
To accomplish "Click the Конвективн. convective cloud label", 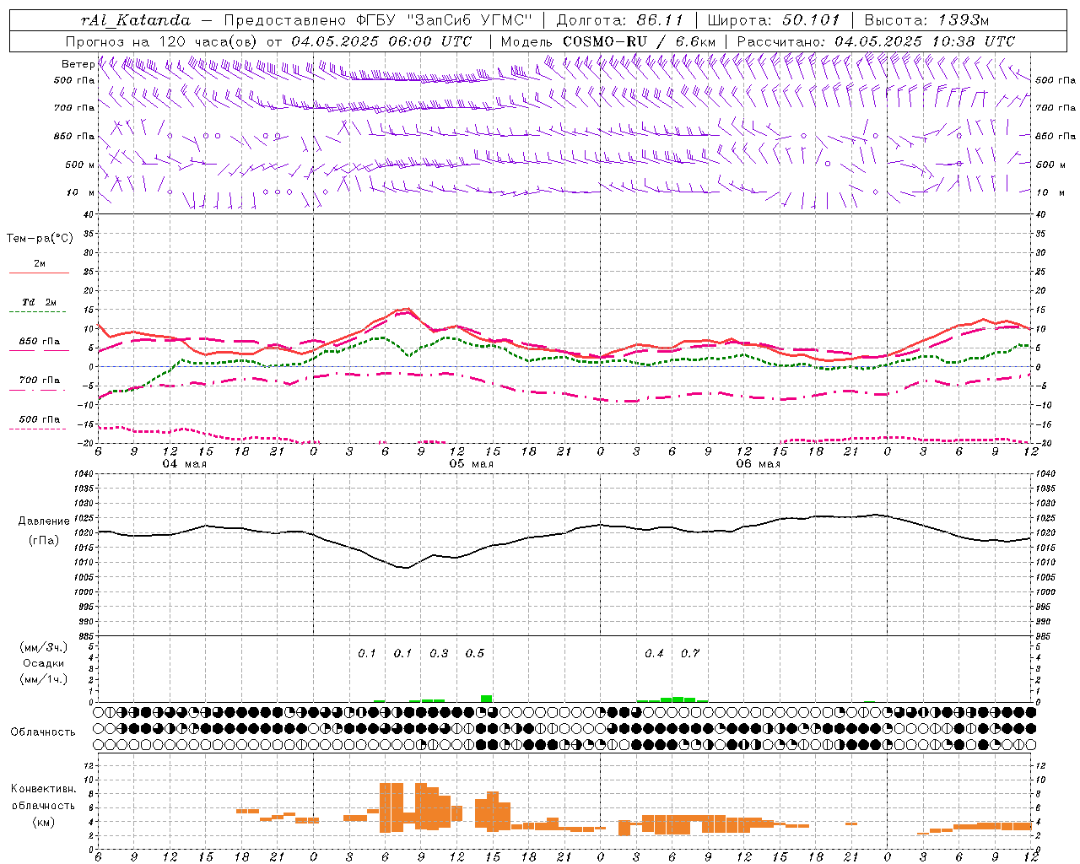I will [44, 789].
